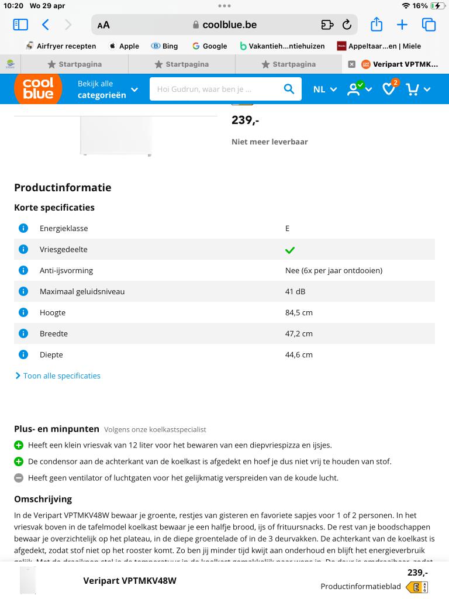Viewport: 449px width, 599px height.
Task: Expand the NL language dropdown
Action: [325, 89]
